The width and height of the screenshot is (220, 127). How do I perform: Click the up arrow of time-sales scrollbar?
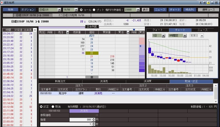(35, 30)
